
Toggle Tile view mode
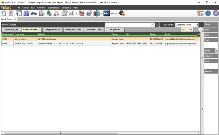pos(190,30)
